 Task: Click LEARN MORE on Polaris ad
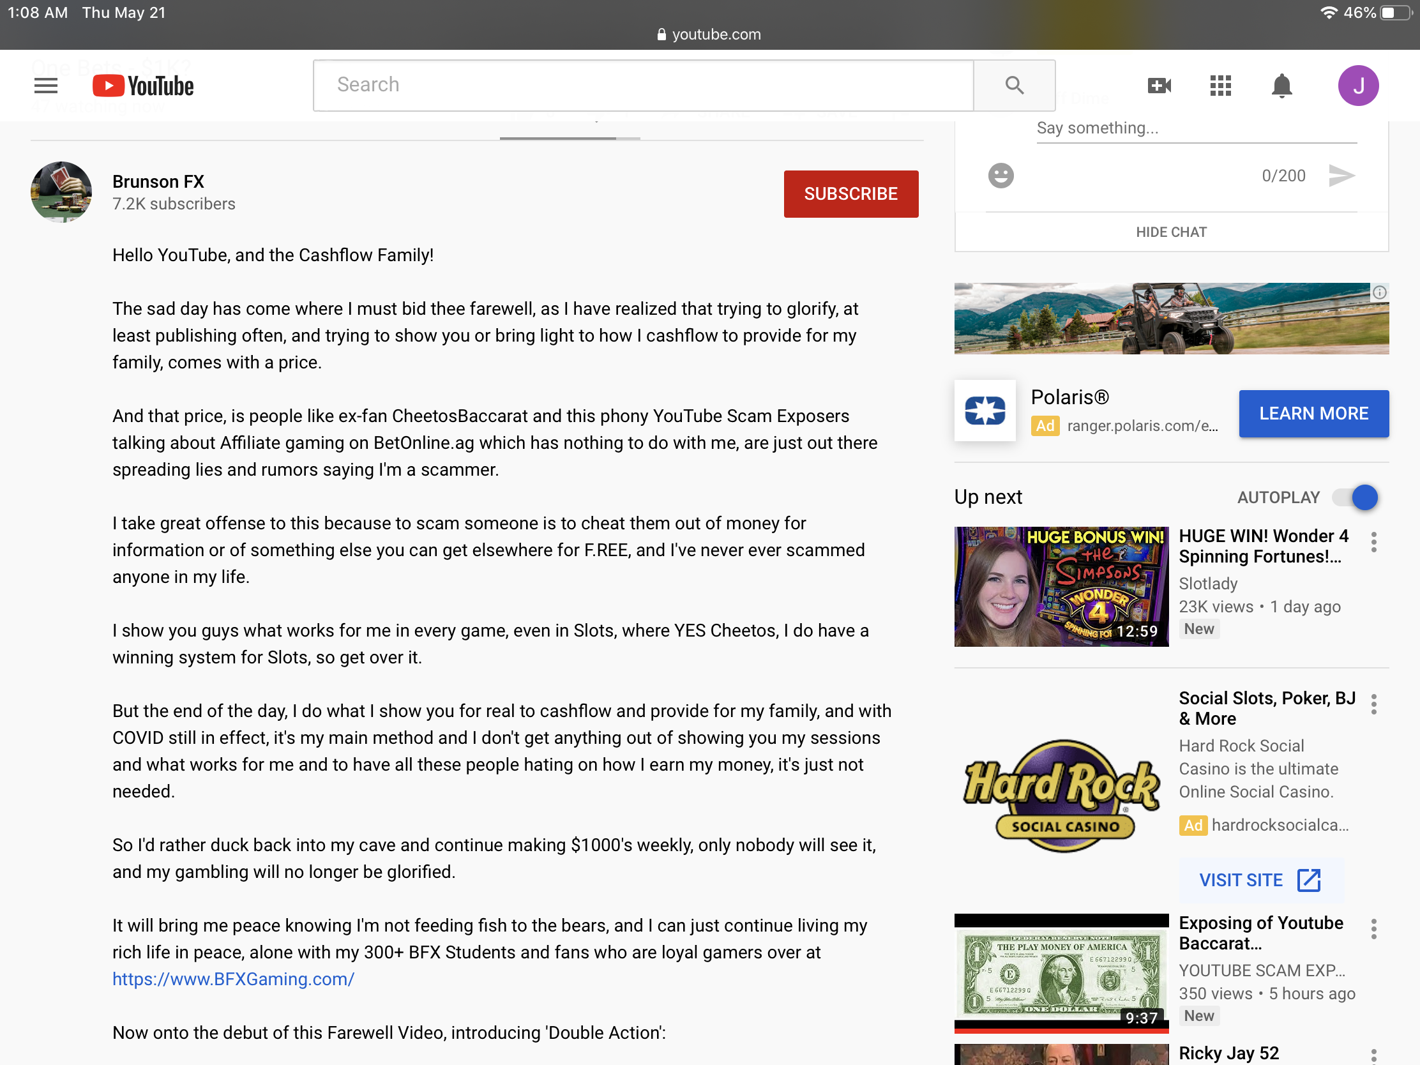1313,413
